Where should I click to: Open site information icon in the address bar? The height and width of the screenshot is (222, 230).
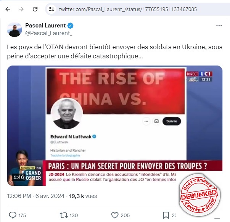(51, 9)
